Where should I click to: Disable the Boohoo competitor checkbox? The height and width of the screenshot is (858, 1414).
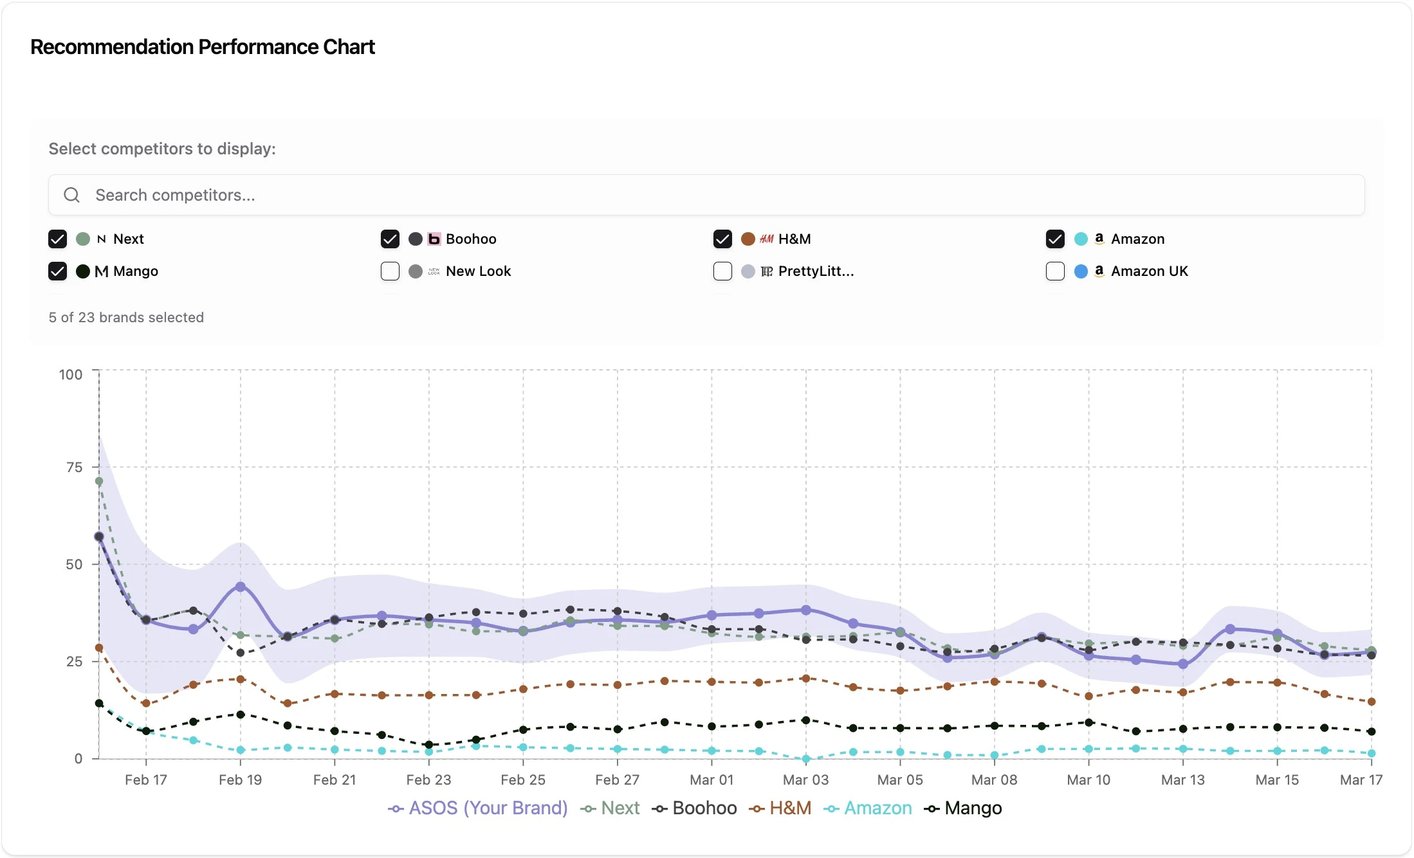point(390,239)
